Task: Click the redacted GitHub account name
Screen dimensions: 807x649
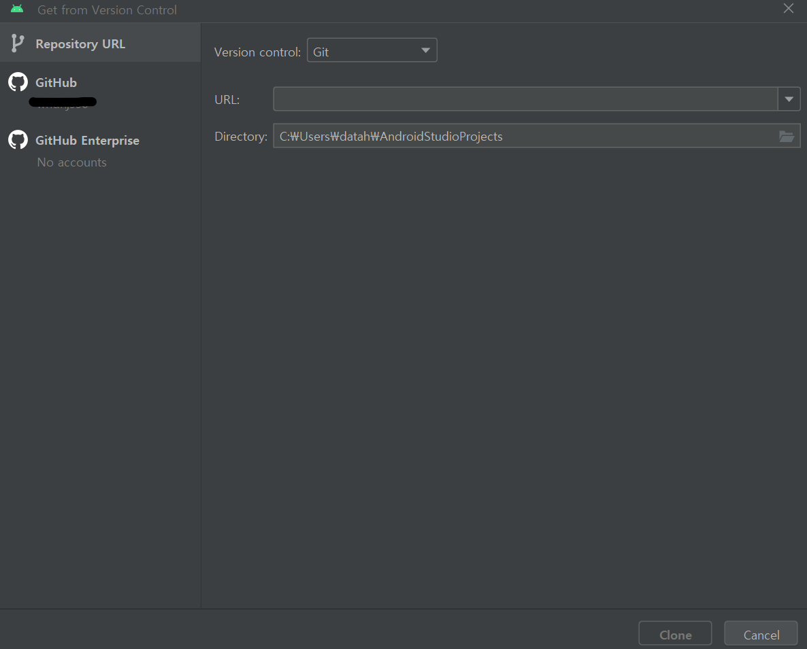Action: tap(63, 103)
